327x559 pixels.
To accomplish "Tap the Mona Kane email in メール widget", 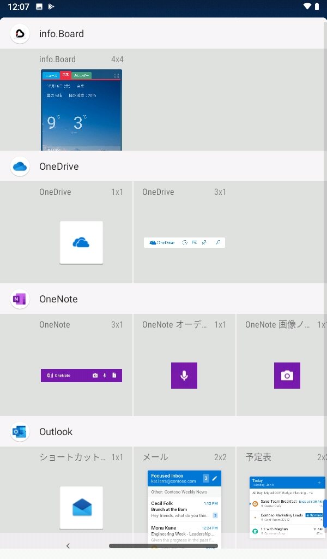I will [x=184, y=533].
